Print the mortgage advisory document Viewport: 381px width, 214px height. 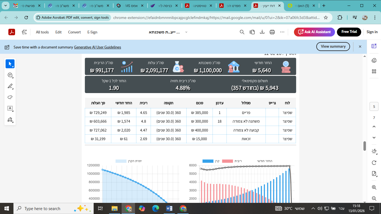point(272,32)
